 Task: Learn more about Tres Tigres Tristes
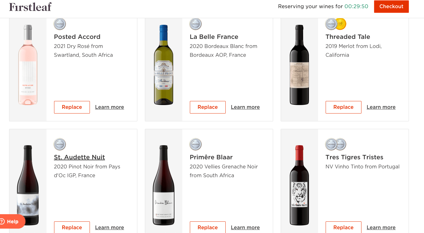381,227
